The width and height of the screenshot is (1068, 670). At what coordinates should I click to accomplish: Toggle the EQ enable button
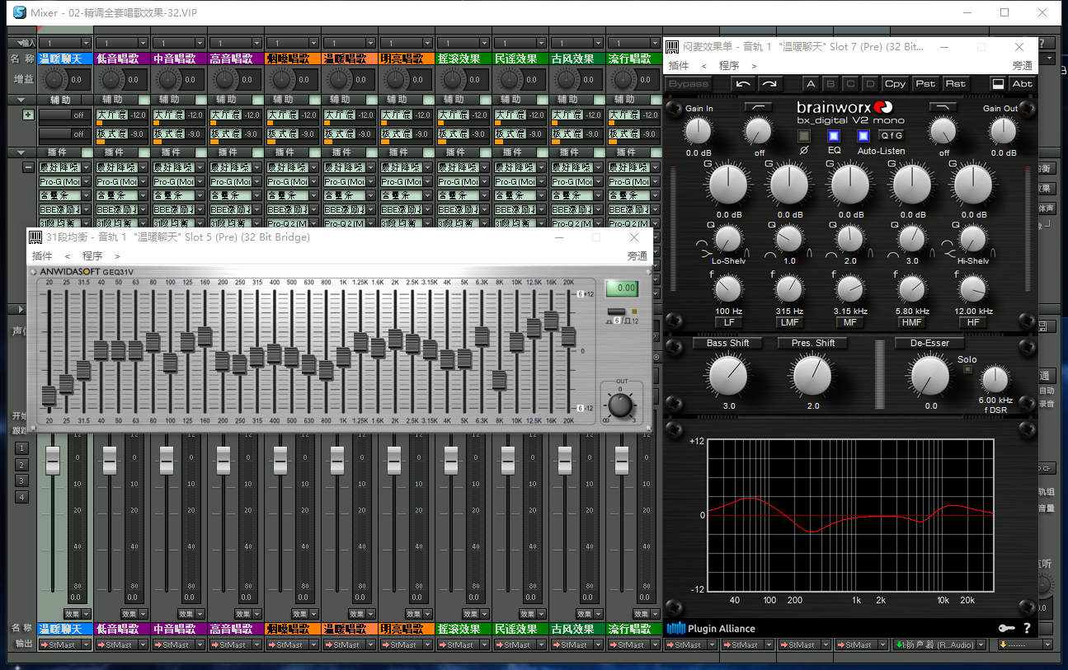(x=834, y=136)
